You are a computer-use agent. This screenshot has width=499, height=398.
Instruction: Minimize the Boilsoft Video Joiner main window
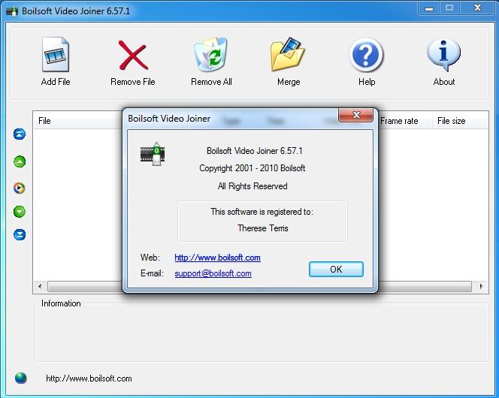pyautogui.click(x=428, y=8)
